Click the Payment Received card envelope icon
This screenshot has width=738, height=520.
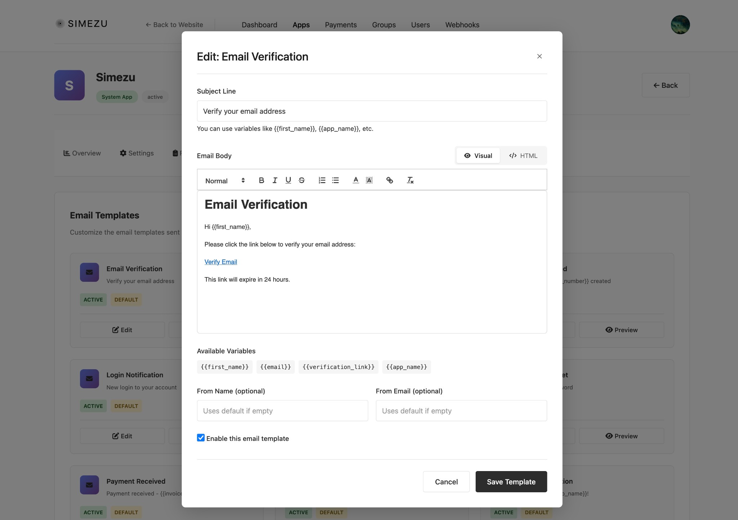click(89, 485)
